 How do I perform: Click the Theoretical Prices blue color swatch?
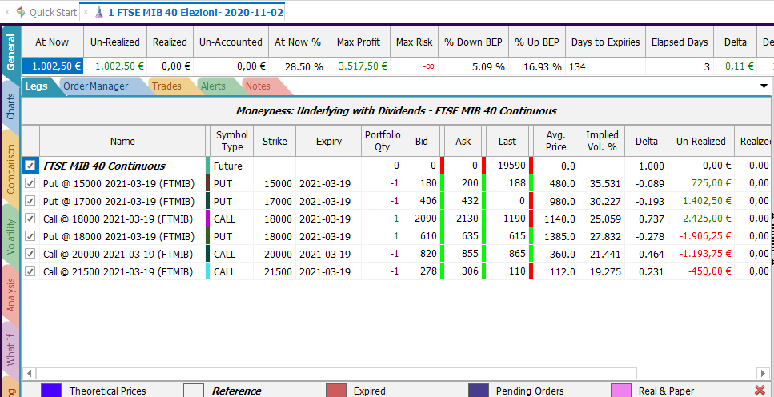[51, 391]
